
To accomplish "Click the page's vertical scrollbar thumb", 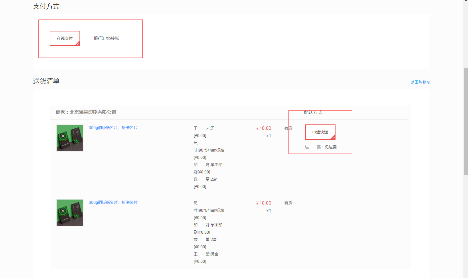I will point(466,121).
